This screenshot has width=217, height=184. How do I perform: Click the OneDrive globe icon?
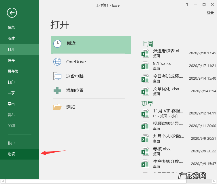[57, 62]
